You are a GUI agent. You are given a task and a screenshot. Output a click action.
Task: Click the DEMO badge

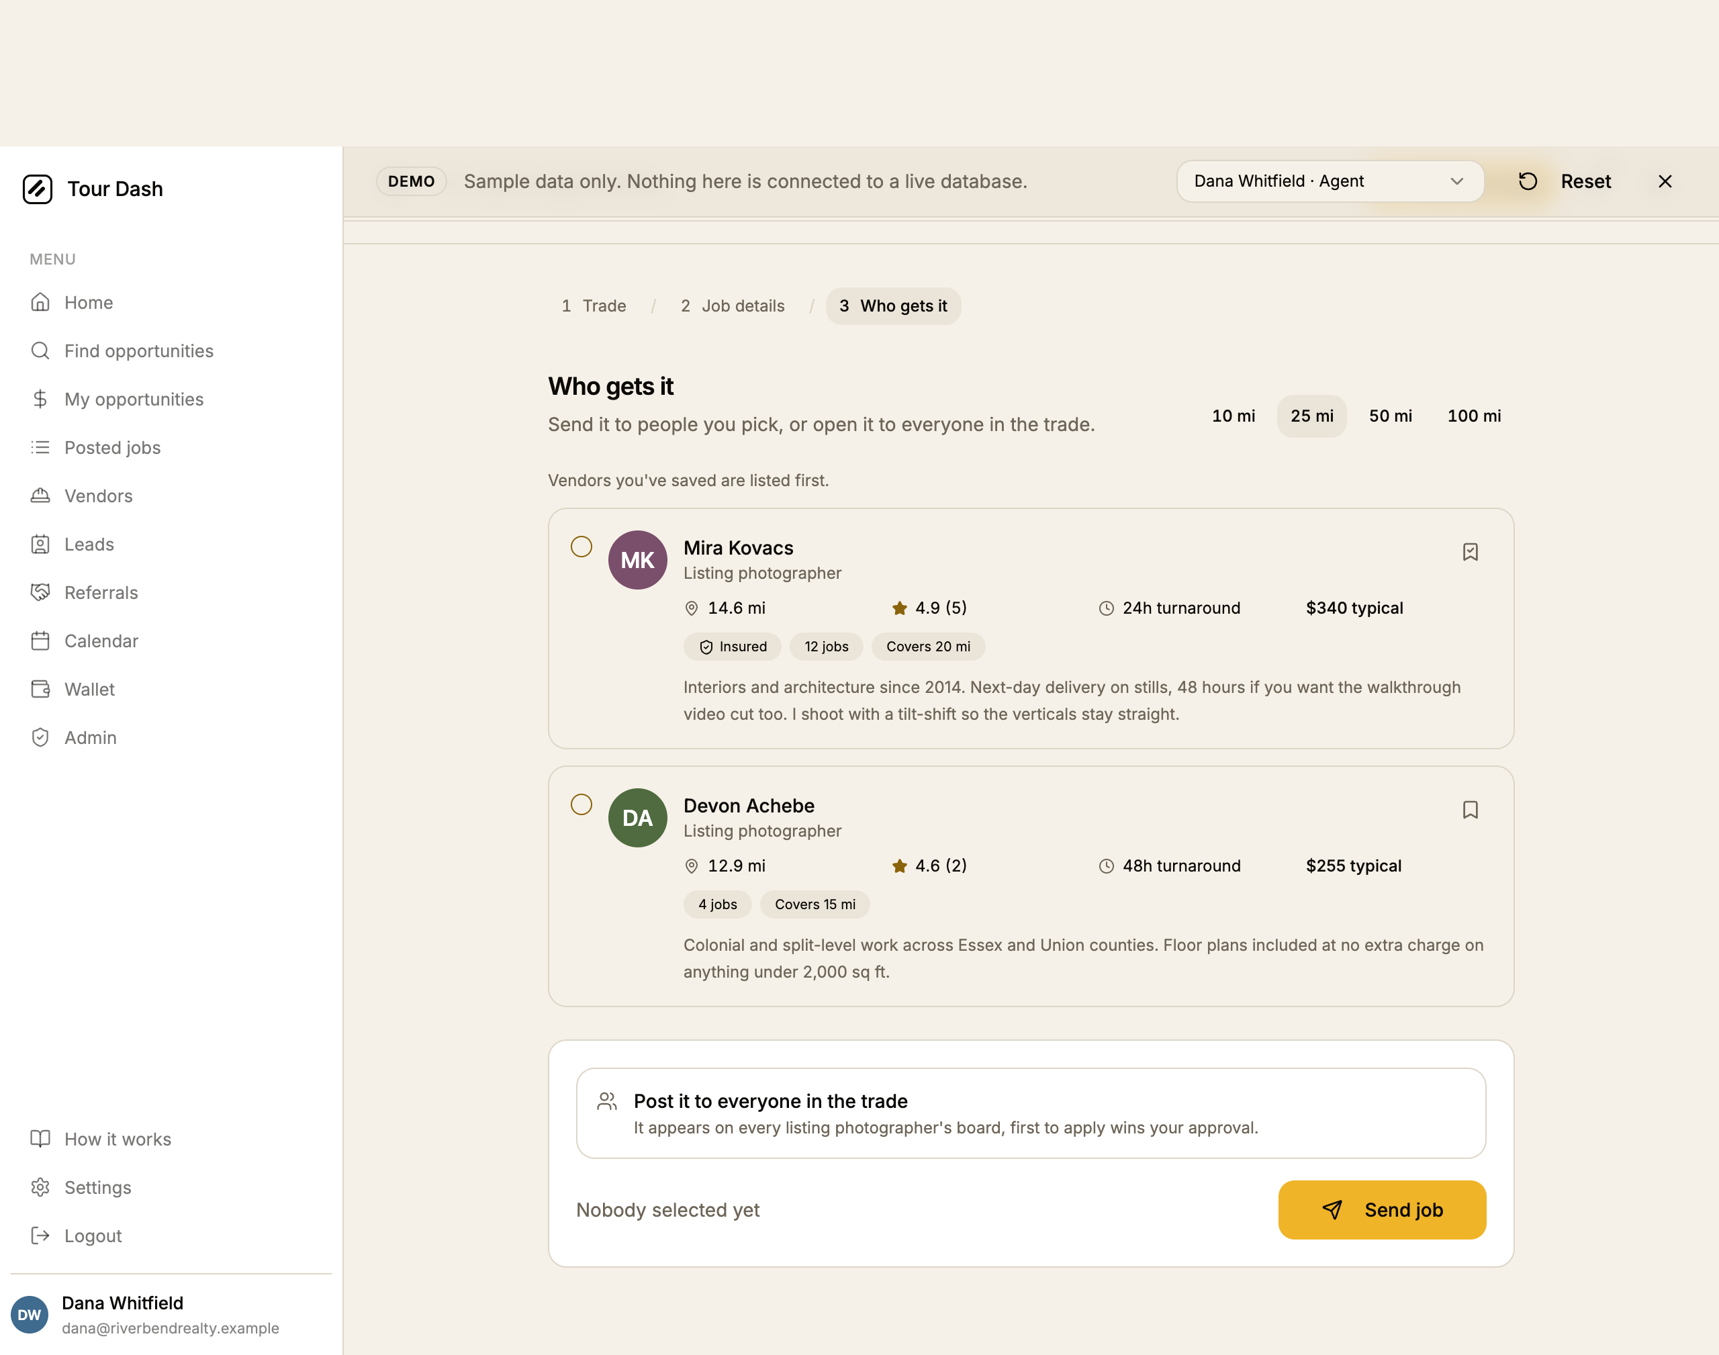(411, 181)
